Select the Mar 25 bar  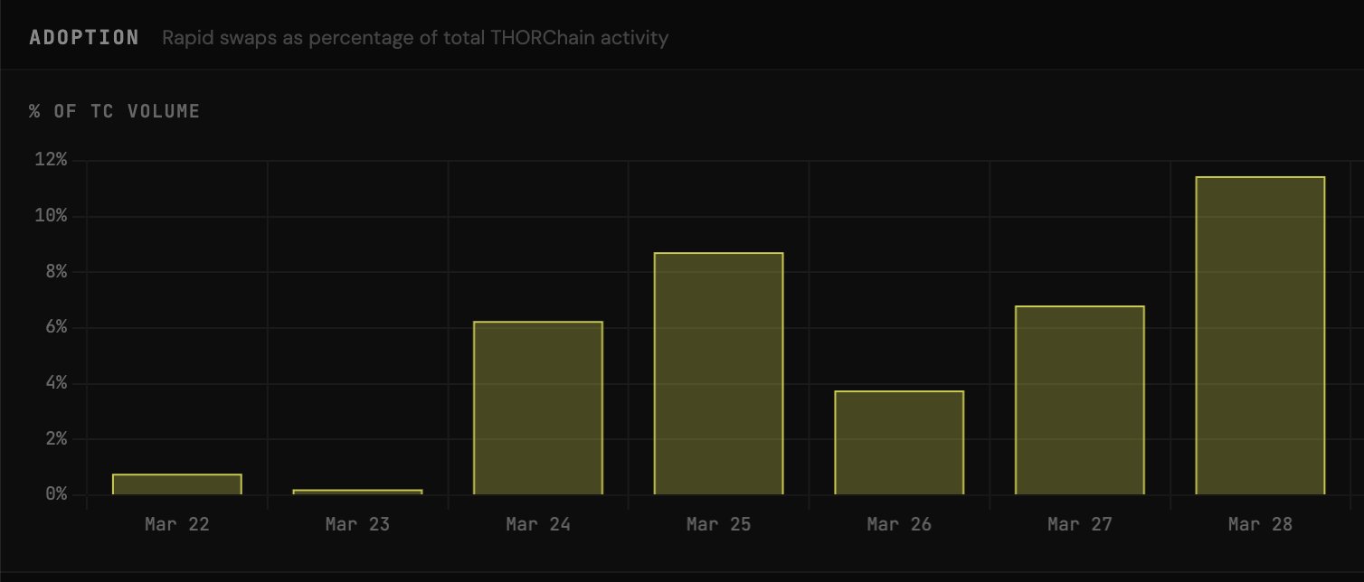(x=718, y=373)
